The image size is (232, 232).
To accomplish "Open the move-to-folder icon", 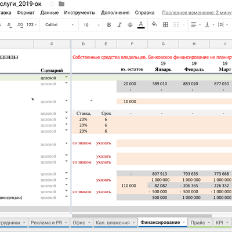I will click(x=61, y=3).
